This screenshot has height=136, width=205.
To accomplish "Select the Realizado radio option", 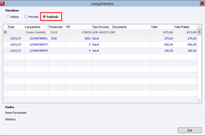I will (x=50, y=17).
